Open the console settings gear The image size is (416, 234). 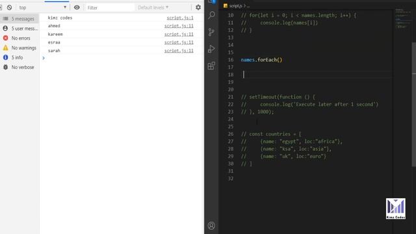(x=198, y=7)
